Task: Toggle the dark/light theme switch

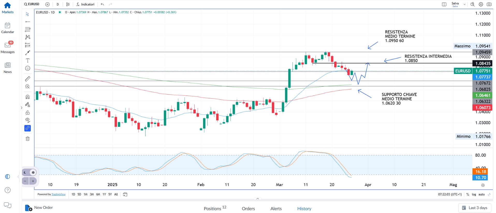Action: [29, 172]
